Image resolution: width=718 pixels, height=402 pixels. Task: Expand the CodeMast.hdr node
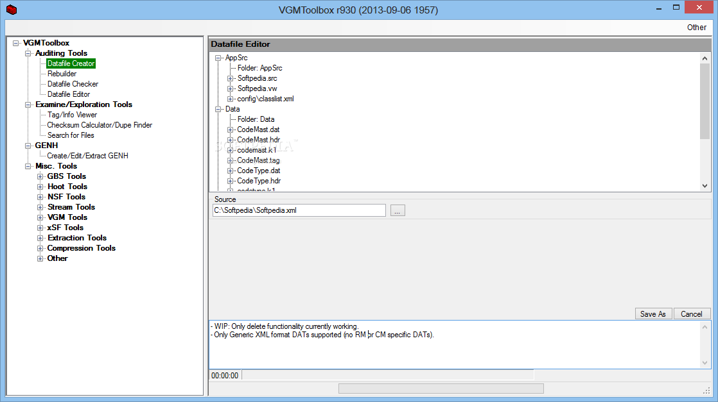(231, 140)
